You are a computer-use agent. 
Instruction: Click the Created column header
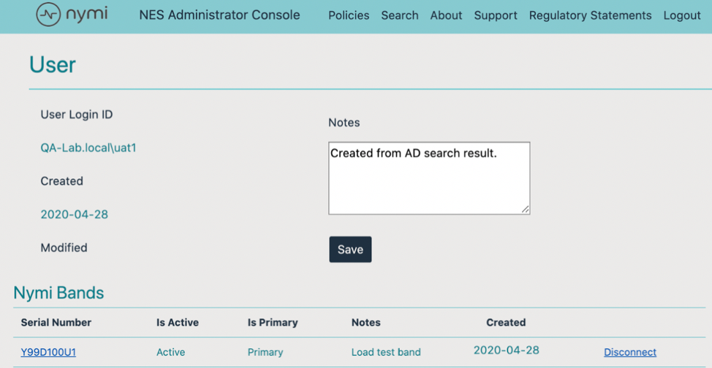pos(506,322)
